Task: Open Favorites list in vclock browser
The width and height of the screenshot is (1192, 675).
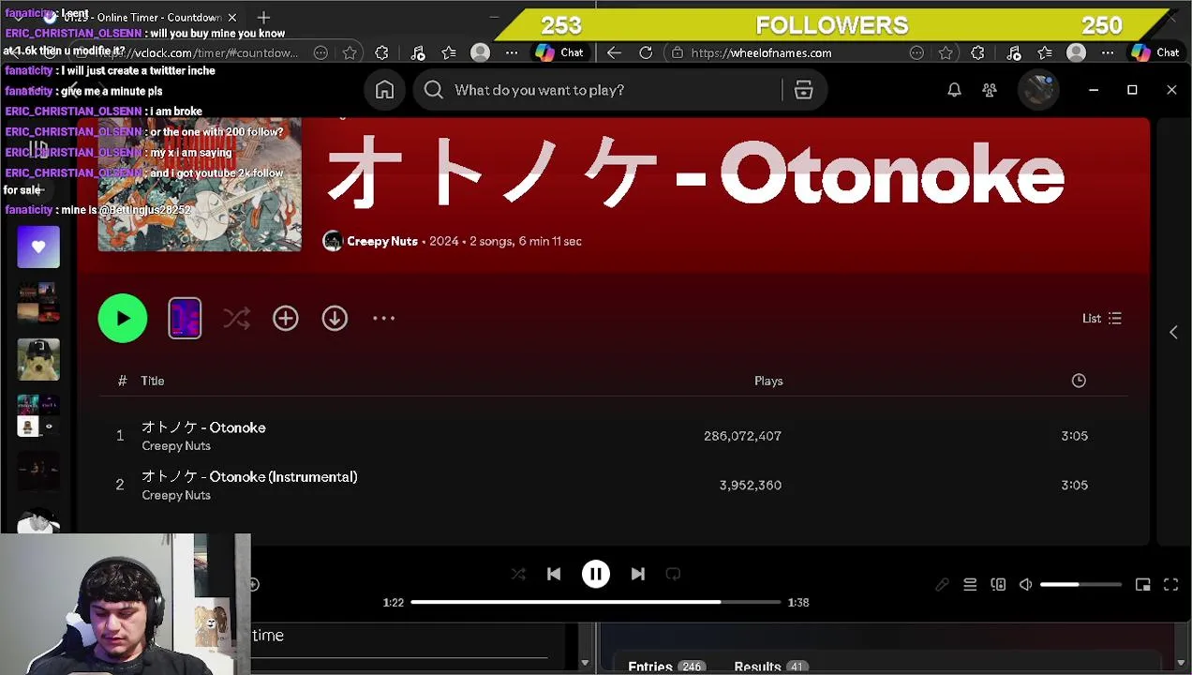Action: pos(449,52)
